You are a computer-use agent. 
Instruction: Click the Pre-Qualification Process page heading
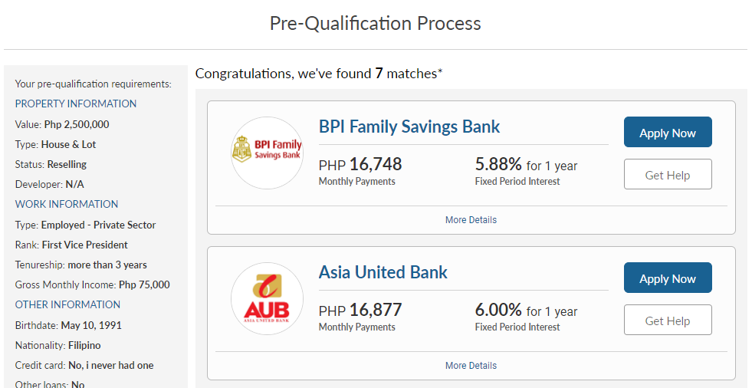[376, 23]
